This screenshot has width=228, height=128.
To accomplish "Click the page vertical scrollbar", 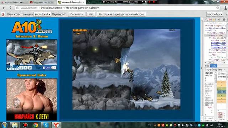I will tap(202, 70).
